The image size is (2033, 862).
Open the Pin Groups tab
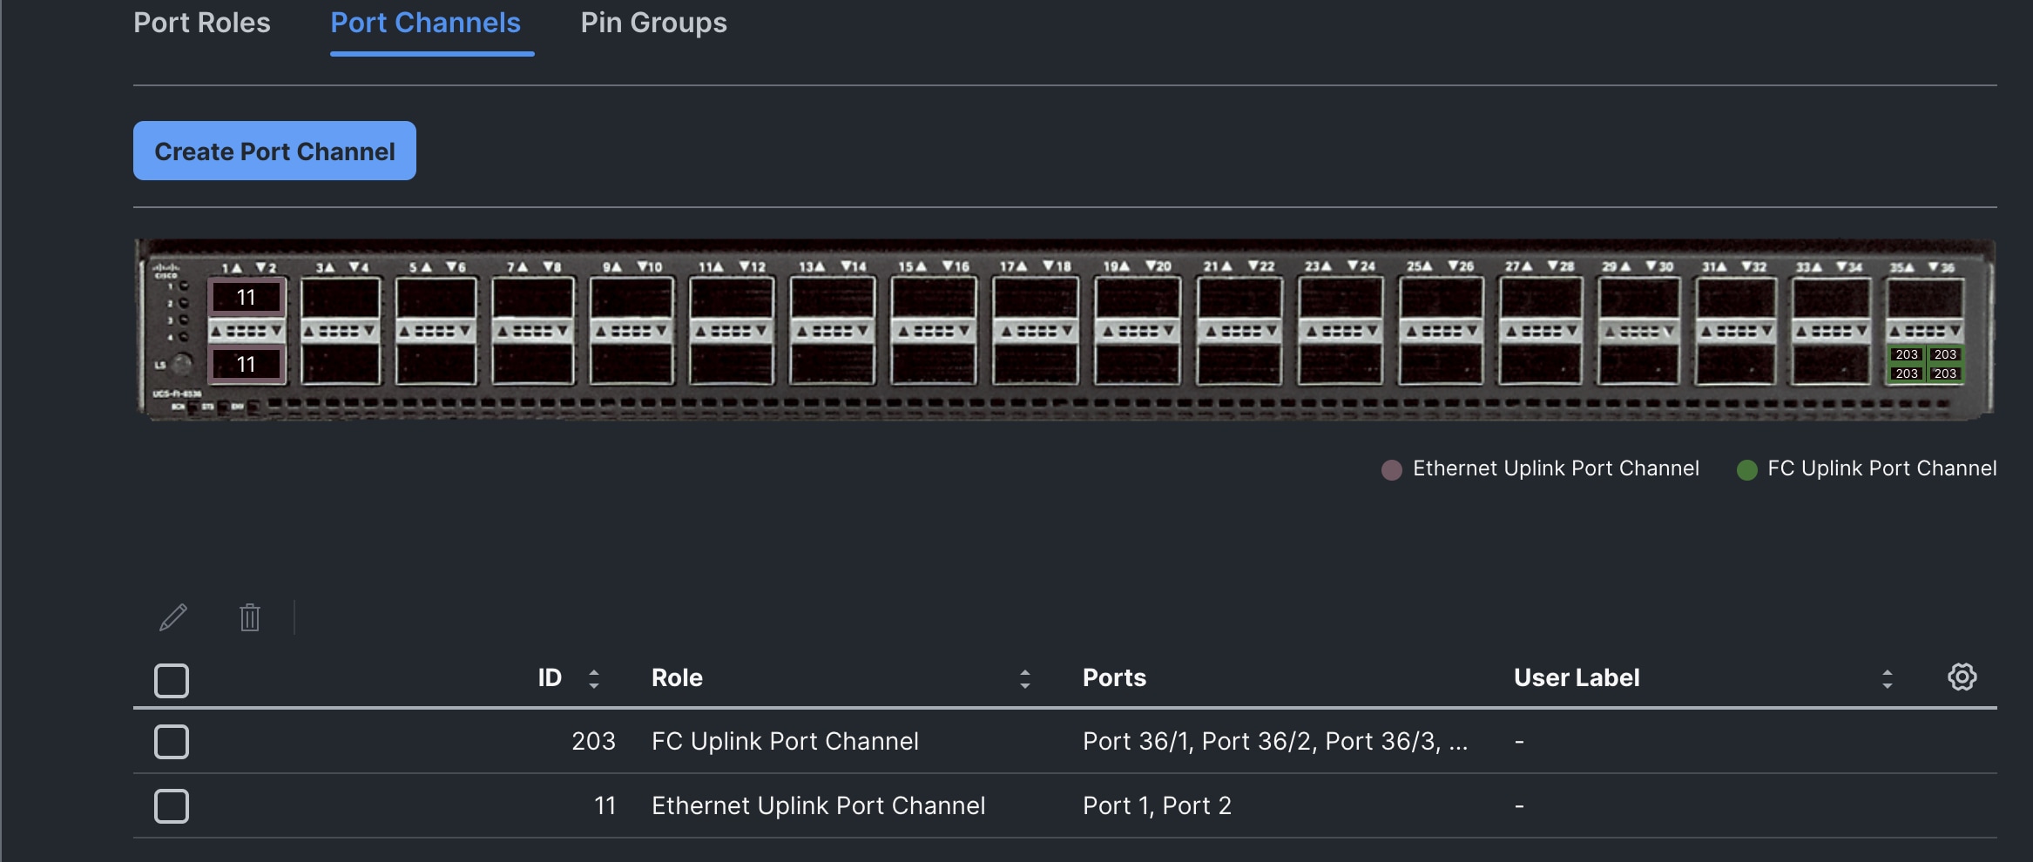[654, 24]
